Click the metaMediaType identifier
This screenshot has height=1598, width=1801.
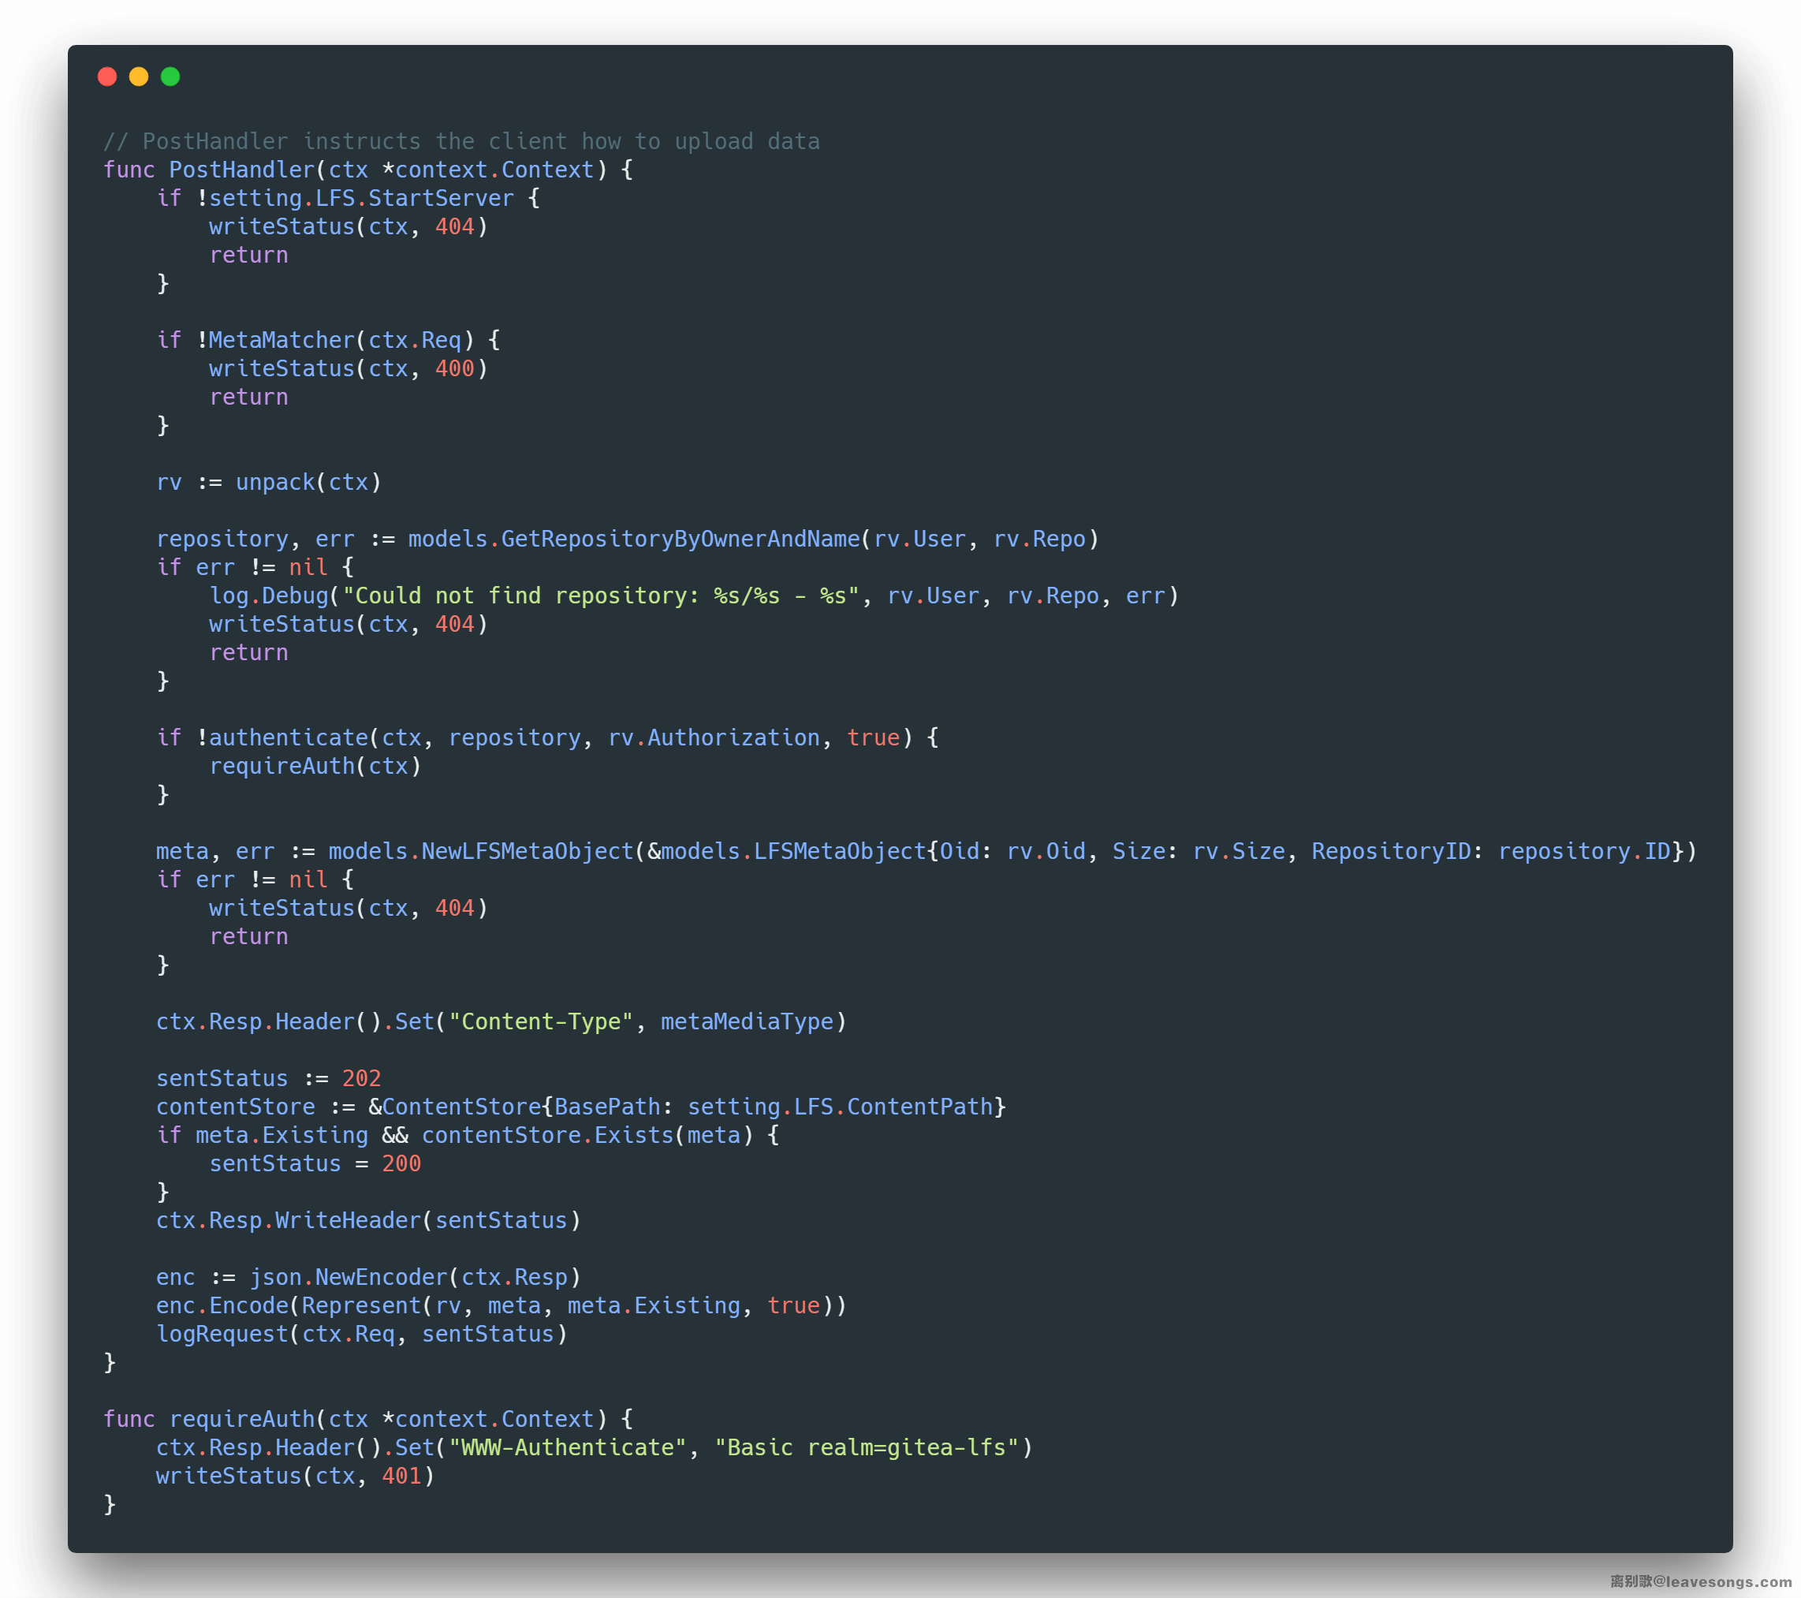click(x=746, y=1021)
